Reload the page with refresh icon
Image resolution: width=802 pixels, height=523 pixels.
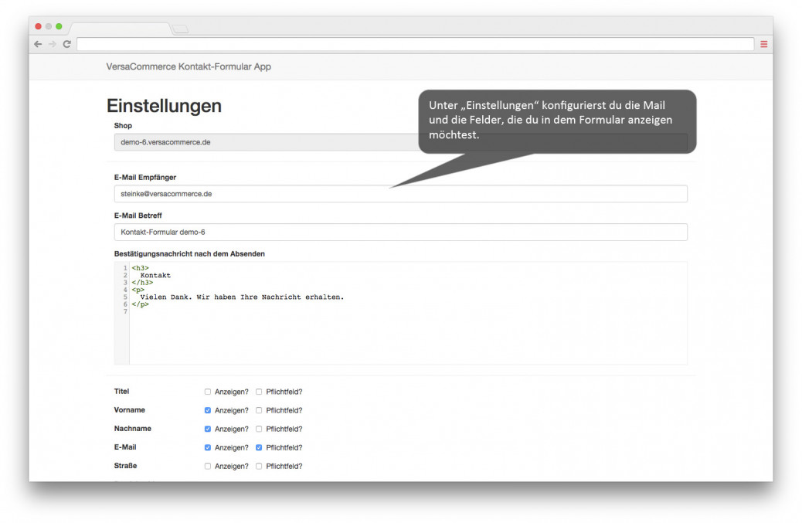click(67, 44)
